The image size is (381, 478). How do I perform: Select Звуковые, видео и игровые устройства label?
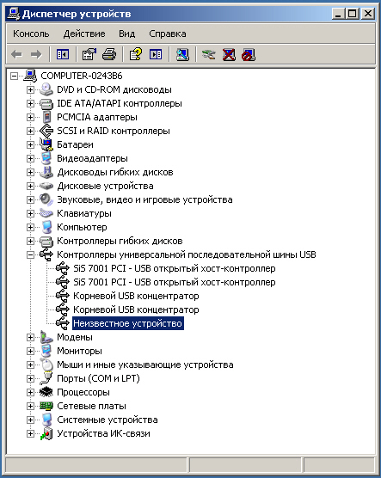click(144, 199)
